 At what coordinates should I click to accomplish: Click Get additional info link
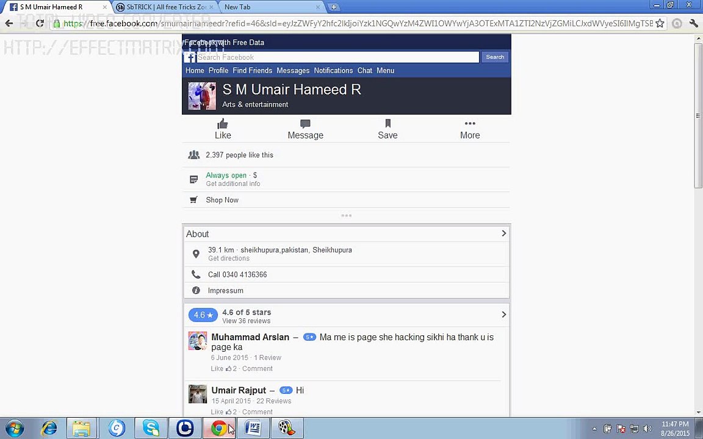tap(233, 184)
